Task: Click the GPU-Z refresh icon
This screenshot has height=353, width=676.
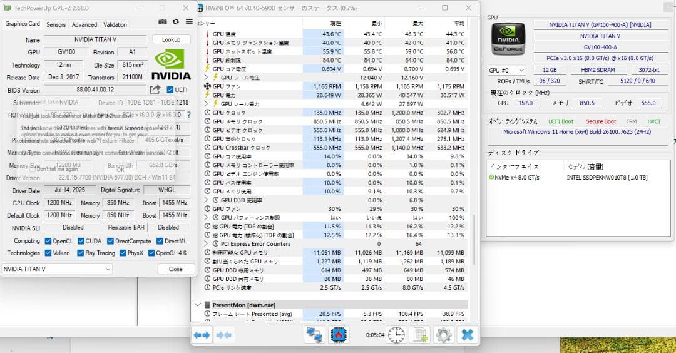Action: point(176,21)
